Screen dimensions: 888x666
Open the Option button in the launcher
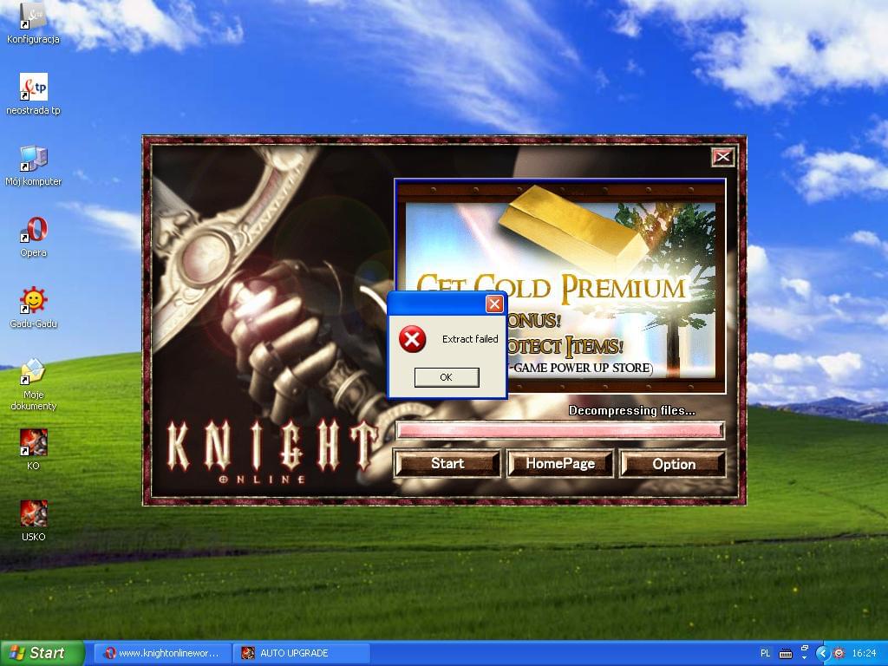pyautogui.click(x=673, y=464)
